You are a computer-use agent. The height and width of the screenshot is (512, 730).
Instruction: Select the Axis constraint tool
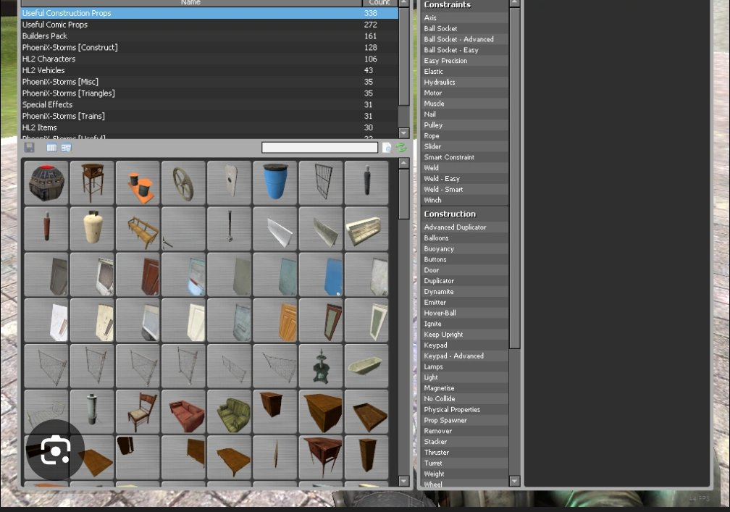tap(465, 17)
